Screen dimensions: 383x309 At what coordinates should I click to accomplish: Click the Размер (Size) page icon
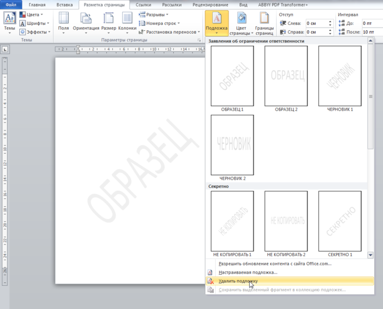[109, 23]
